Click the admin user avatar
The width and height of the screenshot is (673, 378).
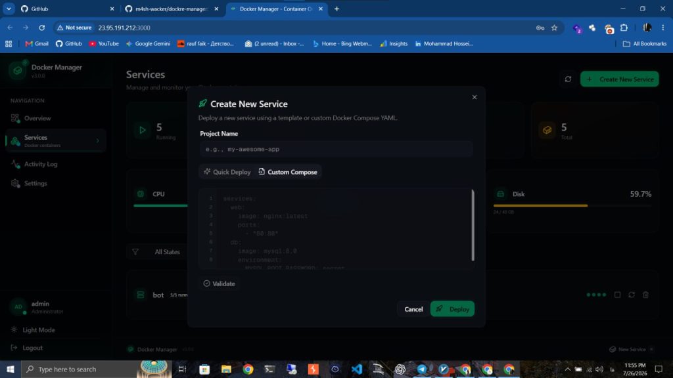[18, 307]
